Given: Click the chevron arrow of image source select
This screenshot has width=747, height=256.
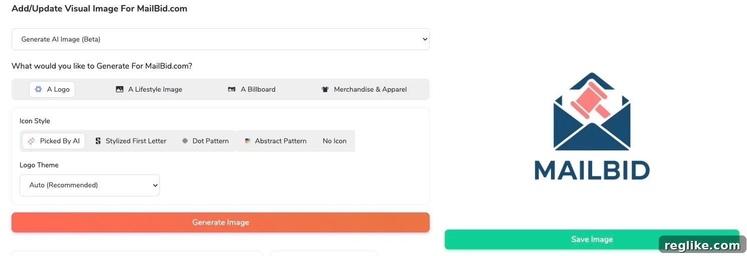Looking at the screenshot, I should pyautogui.click(x=425, y=39).
